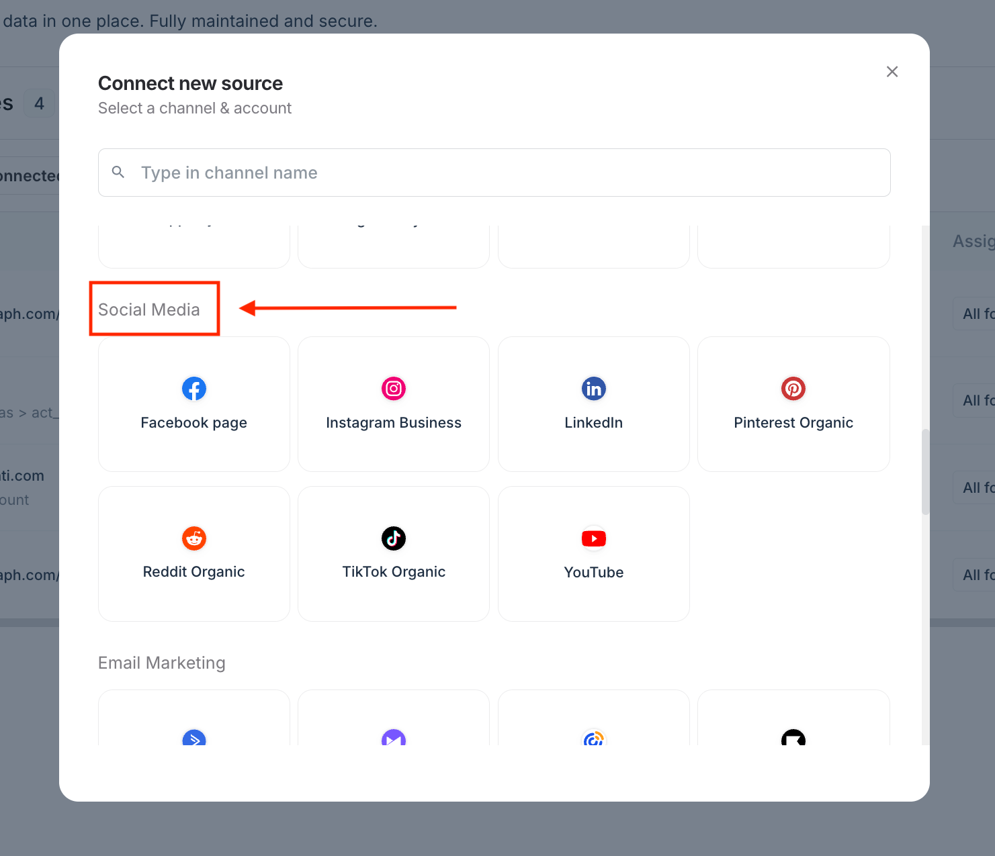Select the YouTube channel icon
This screenshot has height=856, width=995.
coord(593,538)
